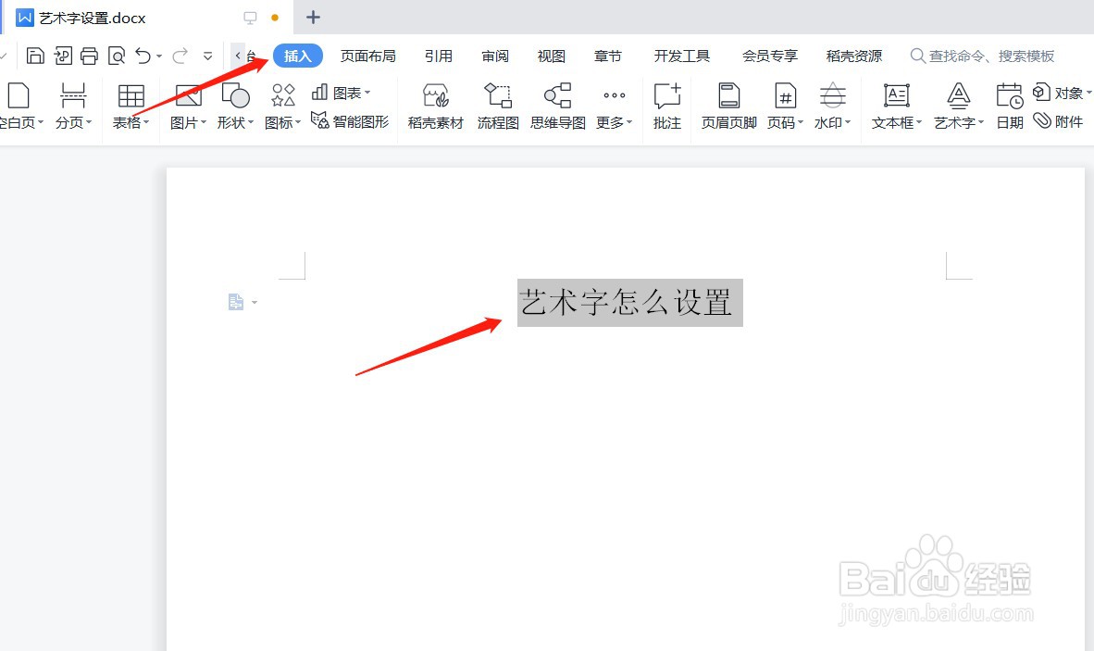Expand the 水印 dropdown arrow
Image resolution: width=1094 pixels, height=651 pixels.
point(848,123)
